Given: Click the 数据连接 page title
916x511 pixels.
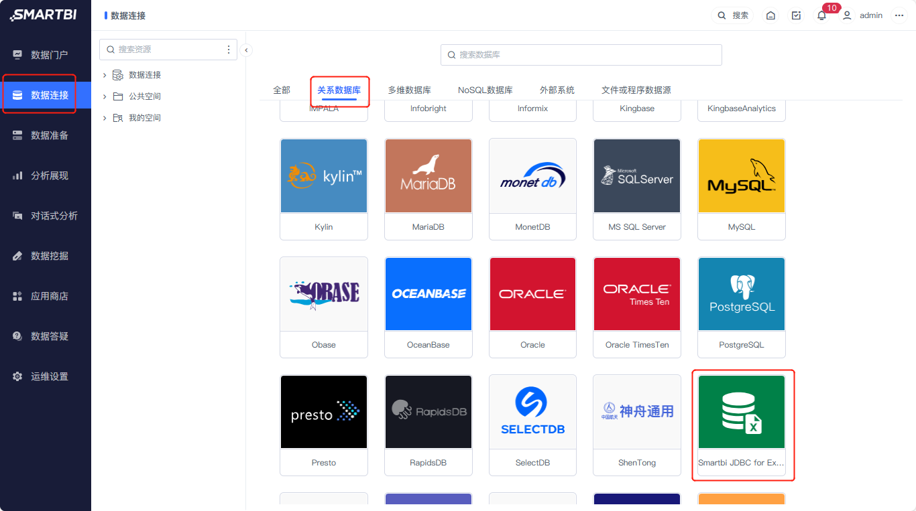Looking at the screenshot, I should [x=128, y=15].
